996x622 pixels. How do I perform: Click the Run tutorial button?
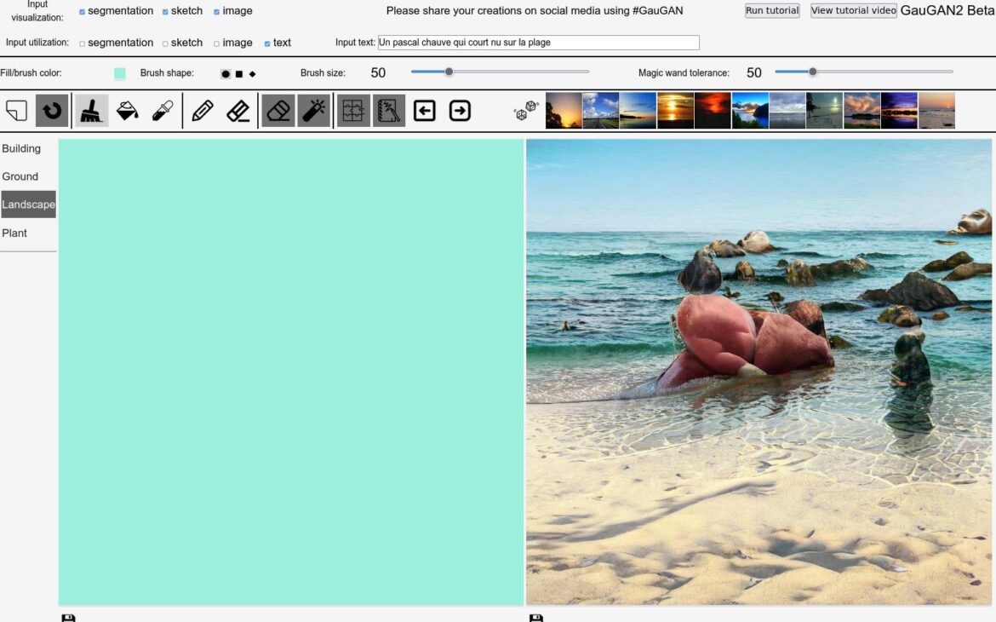[772, 11]
